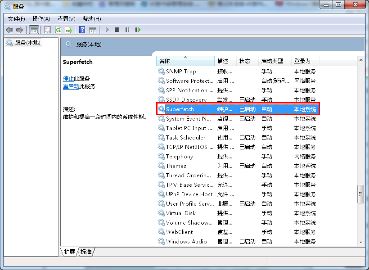Viewport: 369px width, 270px height.
Task: Toggle the console tree show/hide icon
Action: [x=34, y=30]
